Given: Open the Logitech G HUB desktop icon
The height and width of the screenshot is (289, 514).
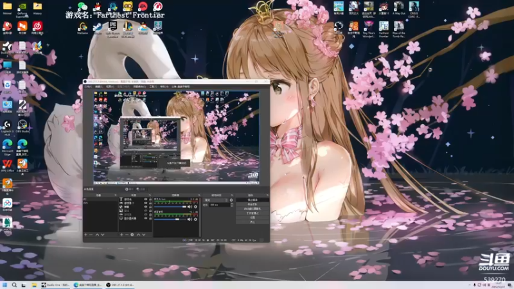Looking at the screenshot, I should [x=7, y=128].
